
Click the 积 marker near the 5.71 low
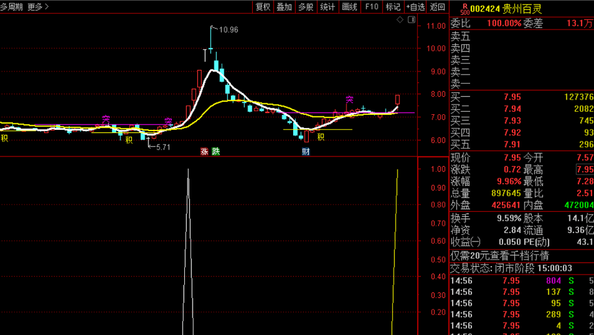(129, 140)
